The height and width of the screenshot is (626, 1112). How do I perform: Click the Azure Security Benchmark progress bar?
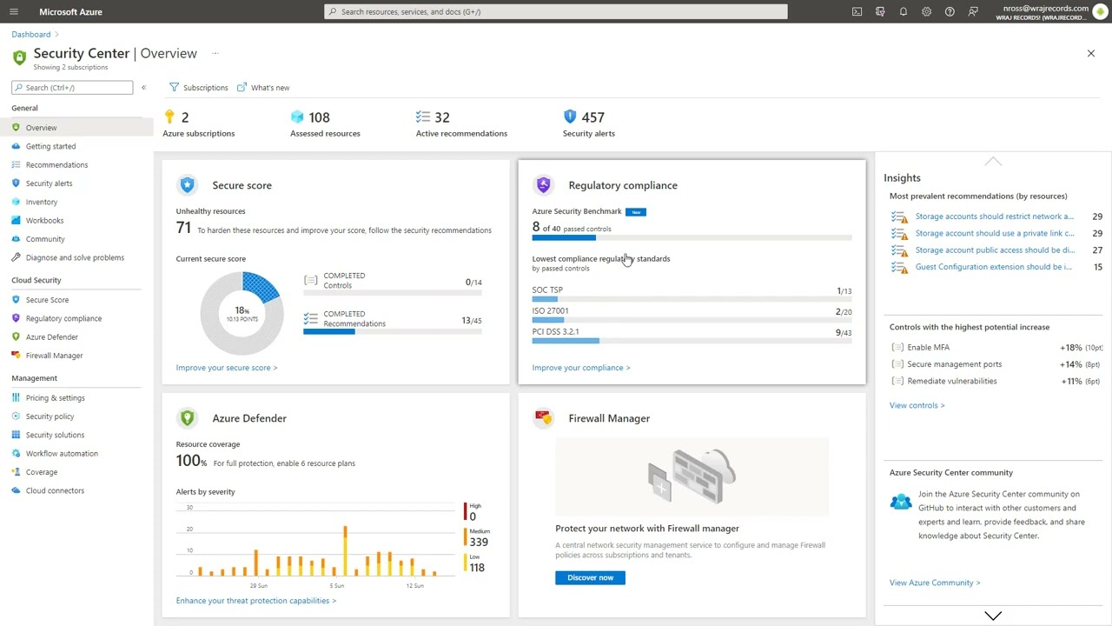click(692, 237)
